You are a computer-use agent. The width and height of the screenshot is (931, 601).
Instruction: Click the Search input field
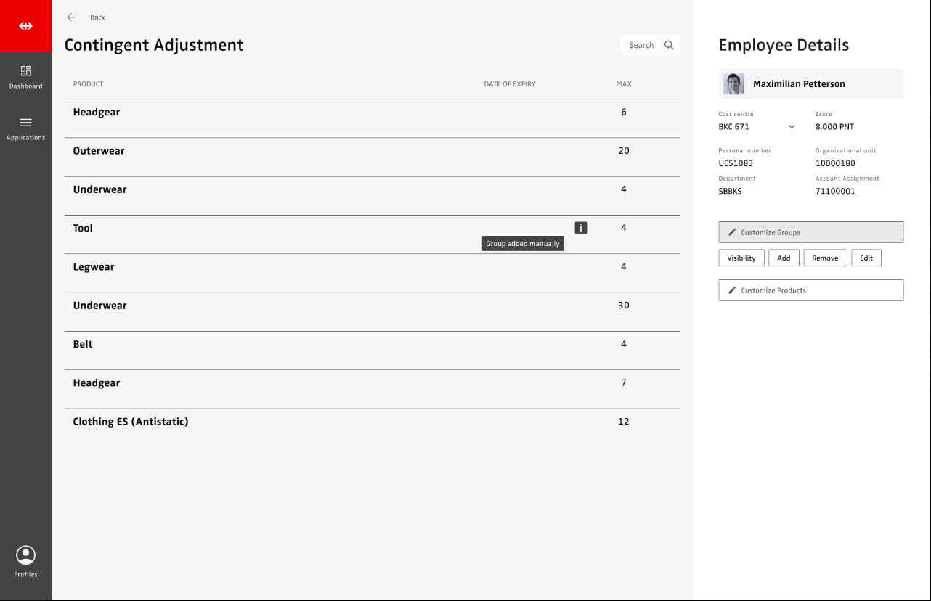pyautogui.click(x=642, y=45)
